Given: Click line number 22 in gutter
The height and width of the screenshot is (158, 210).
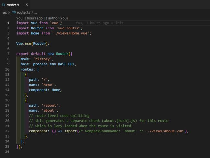Looking at the screenshot, I should pos(7,131).
